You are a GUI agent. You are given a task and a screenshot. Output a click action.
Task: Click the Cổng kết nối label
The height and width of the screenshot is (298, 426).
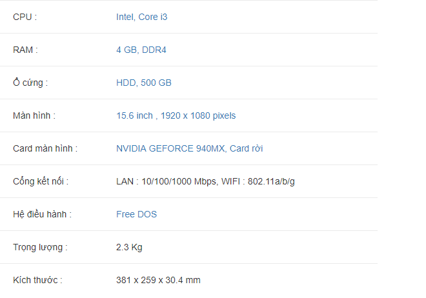tap(41, 181)
